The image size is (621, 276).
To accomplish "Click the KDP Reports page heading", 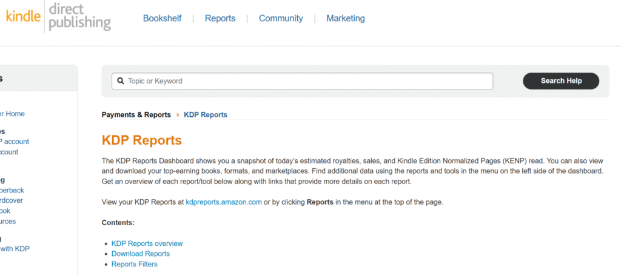I will click(x=142, y=140).
